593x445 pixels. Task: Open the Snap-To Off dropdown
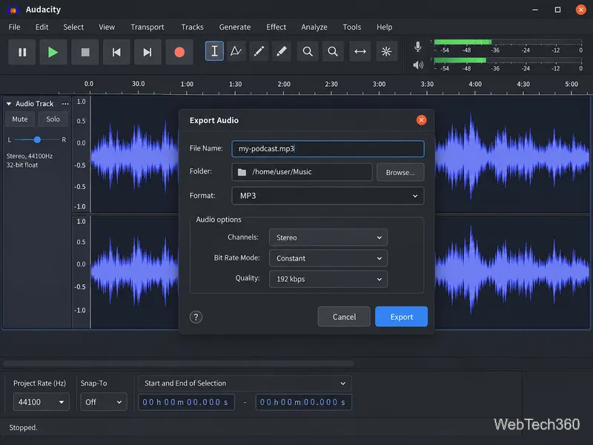pos(104,402)
